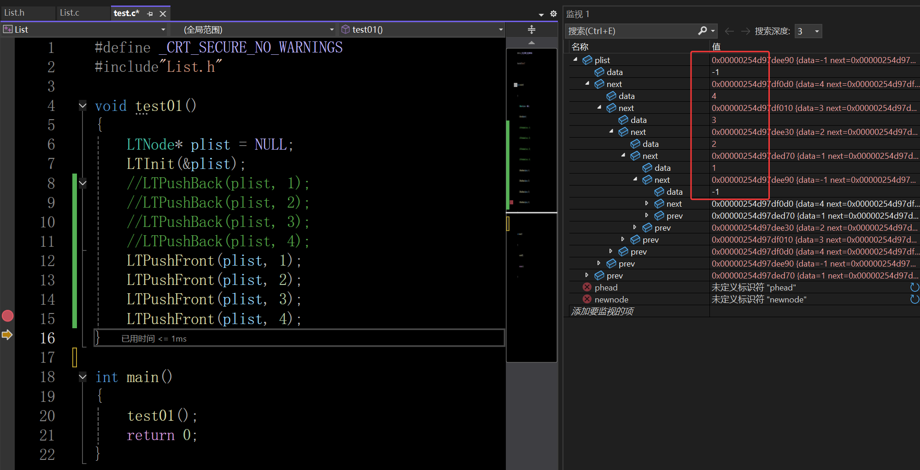Select the test.c* editor tab
Screen dimensions: 920x470
[x=127, y=13]
